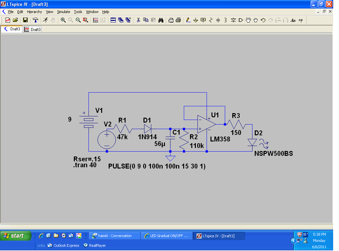Viewport: 339px width, 251px height.
Task: Open the Edit menu
Action: pos(20,12)
